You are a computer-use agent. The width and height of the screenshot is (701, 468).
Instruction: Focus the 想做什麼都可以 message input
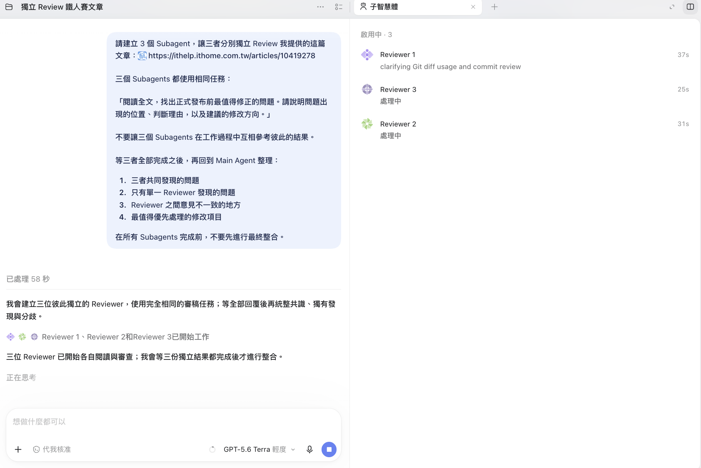[x=173, y=422]
